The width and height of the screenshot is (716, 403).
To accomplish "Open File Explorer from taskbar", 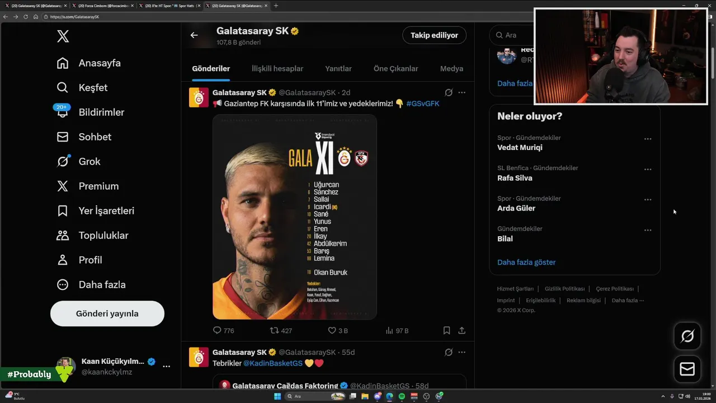I will (x=365, y=396).
